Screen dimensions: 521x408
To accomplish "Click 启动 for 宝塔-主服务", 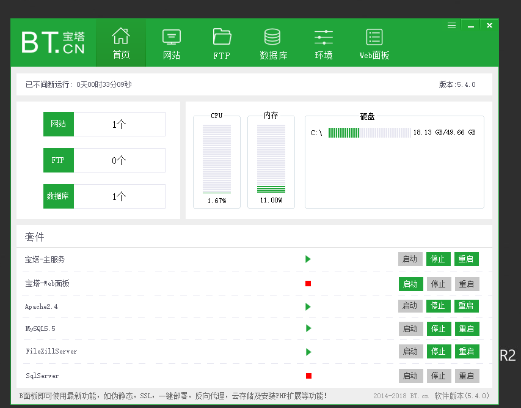I will (410, 259).
